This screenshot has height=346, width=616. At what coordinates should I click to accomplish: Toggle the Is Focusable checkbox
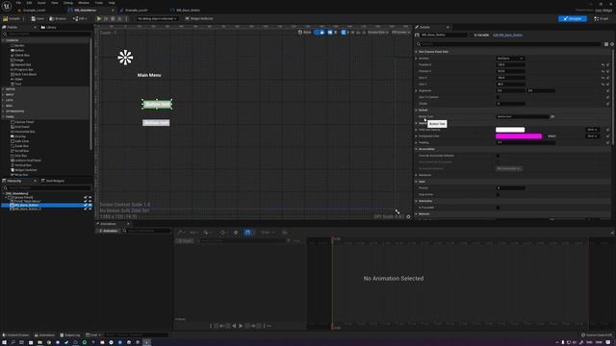498,208
